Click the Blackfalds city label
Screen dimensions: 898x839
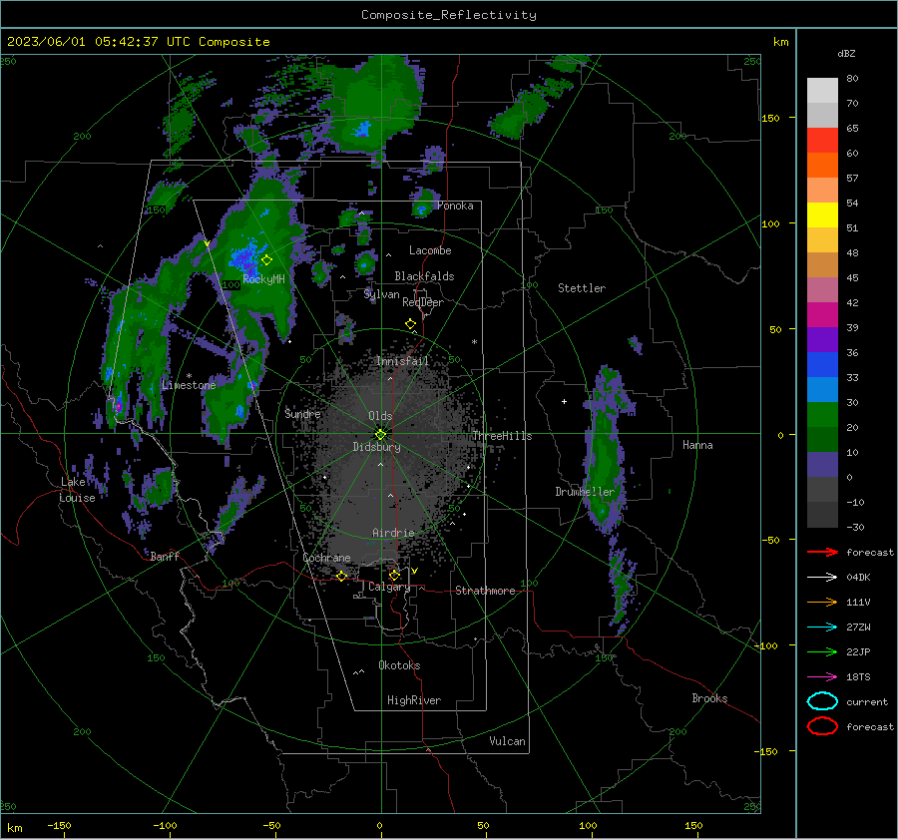click(424, 276)
